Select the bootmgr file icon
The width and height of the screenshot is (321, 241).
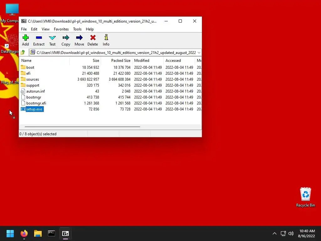23,97
